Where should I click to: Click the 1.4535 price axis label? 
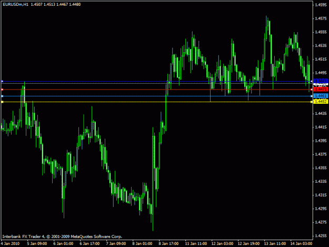tap(321, 45)
